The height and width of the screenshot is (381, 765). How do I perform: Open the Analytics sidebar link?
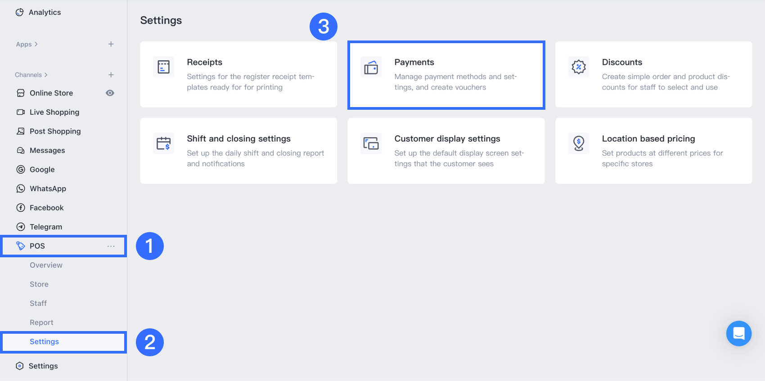pyautogui.click(x=44, y=13)
